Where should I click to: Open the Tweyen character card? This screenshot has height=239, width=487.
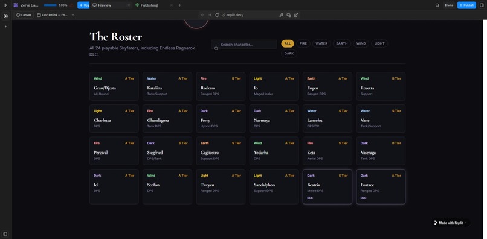221,186
